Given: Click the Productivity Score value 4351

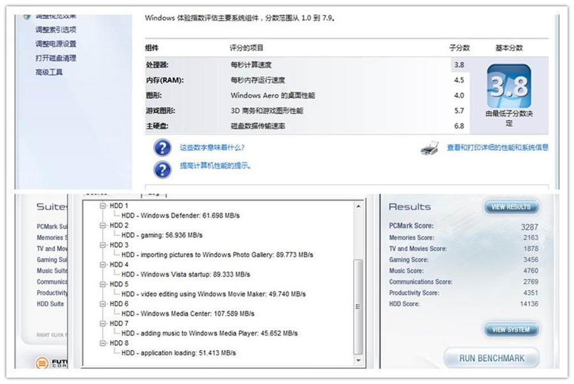Looking at the screenshot, I should click(x=531, y=293).
